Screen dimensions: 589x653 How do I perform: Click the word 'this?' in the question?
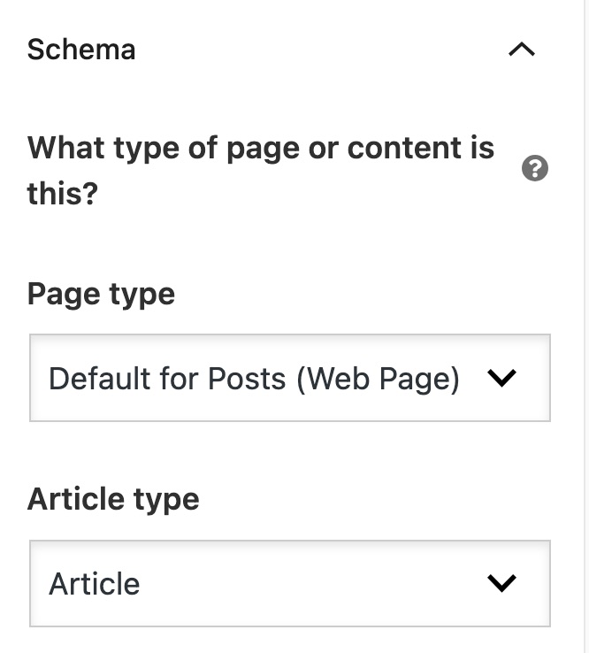coord(62,193)
